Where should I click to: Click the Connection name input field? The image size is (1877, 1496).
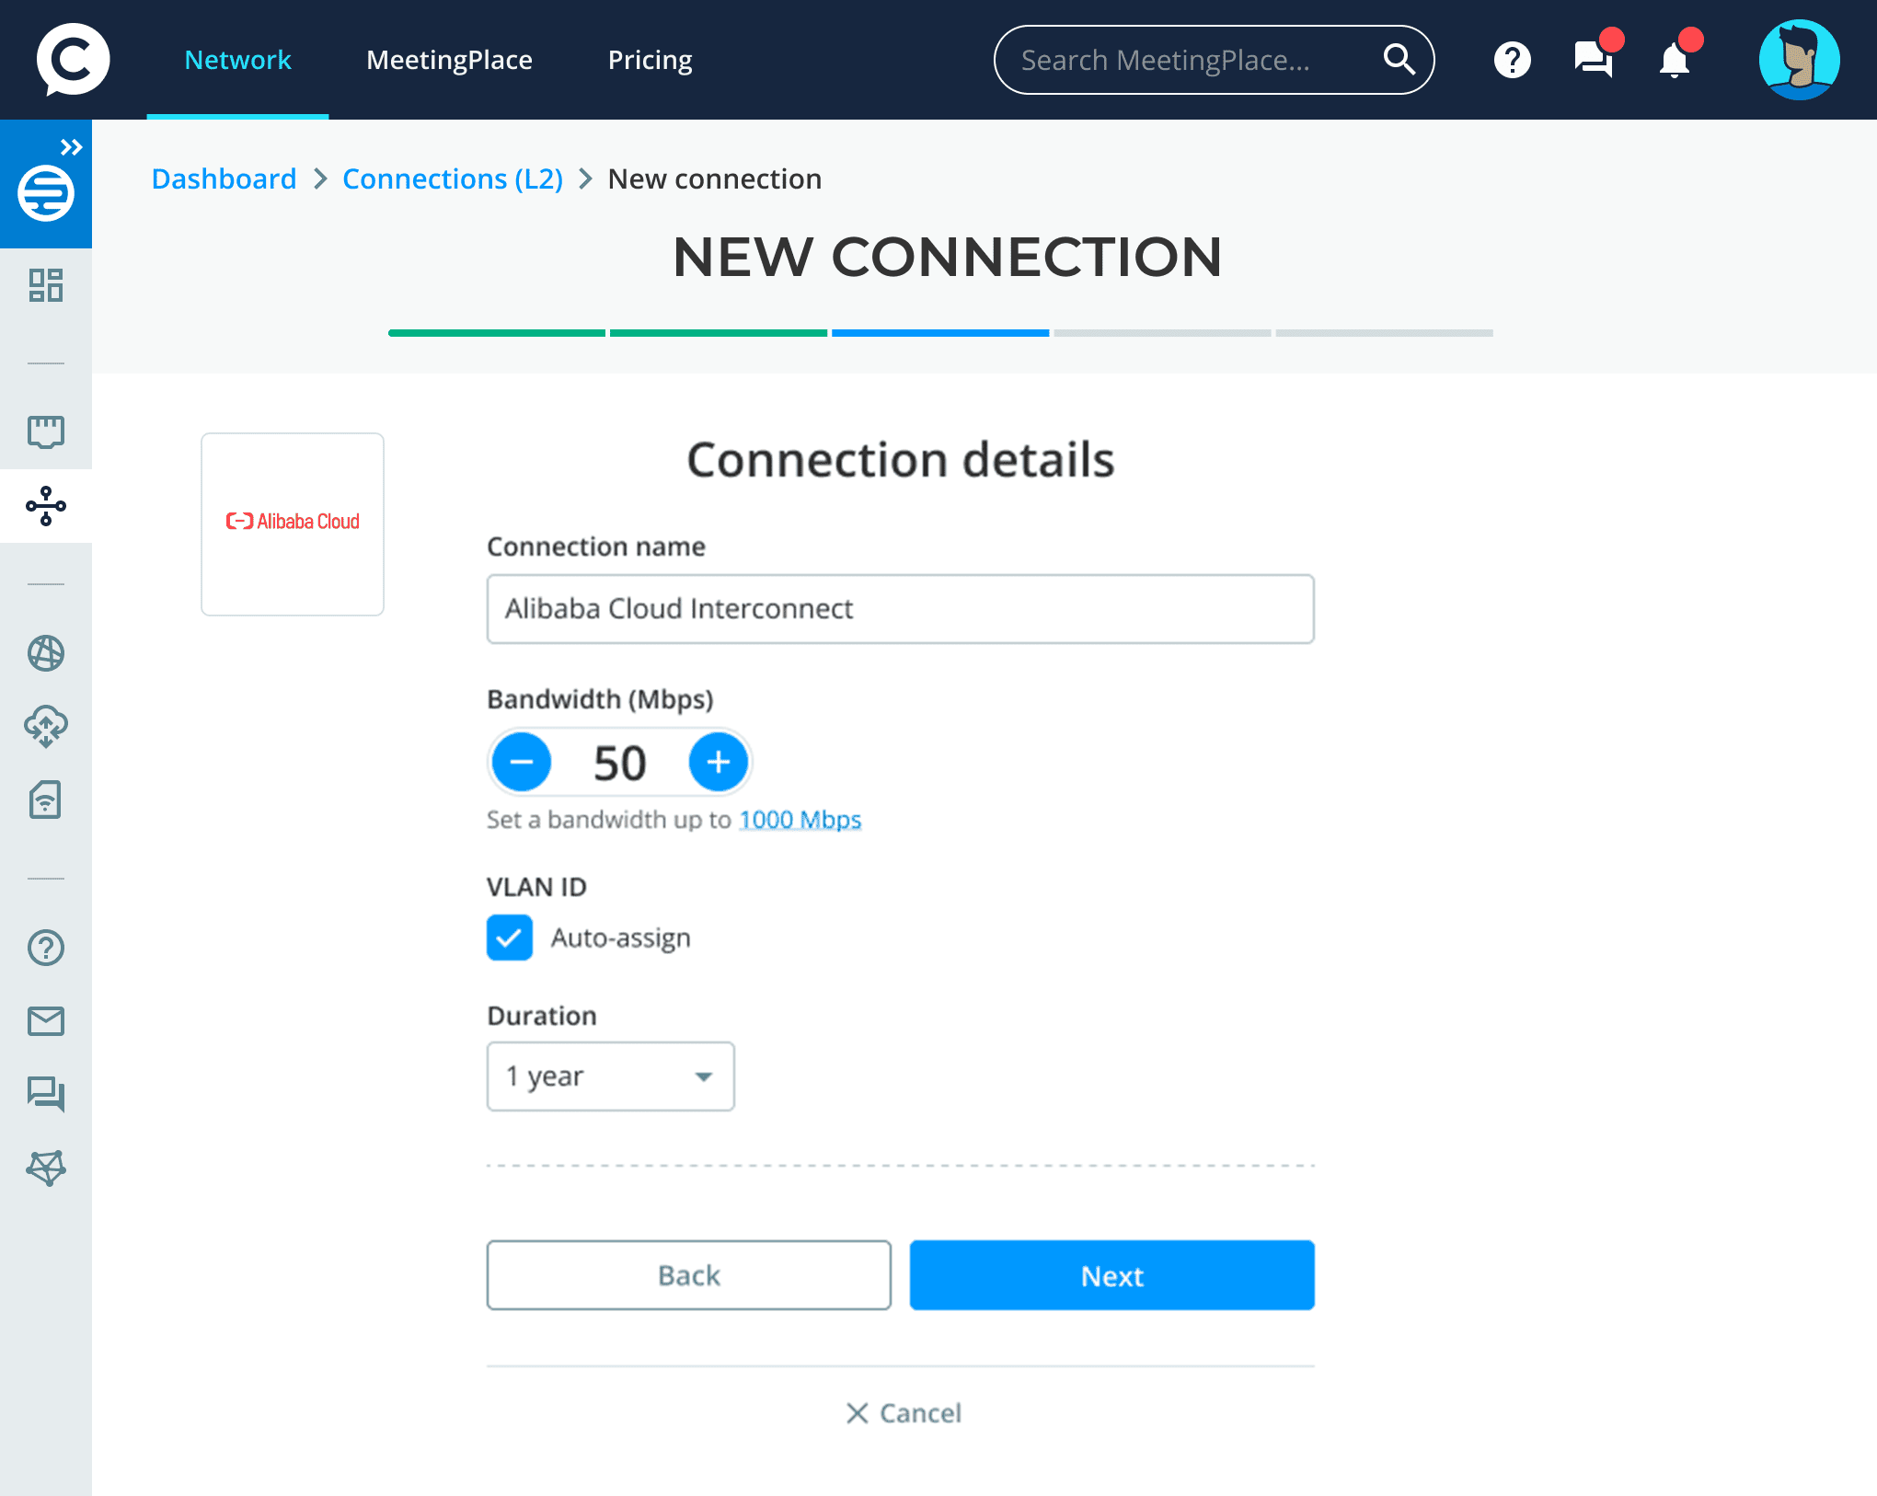[900, 609]
